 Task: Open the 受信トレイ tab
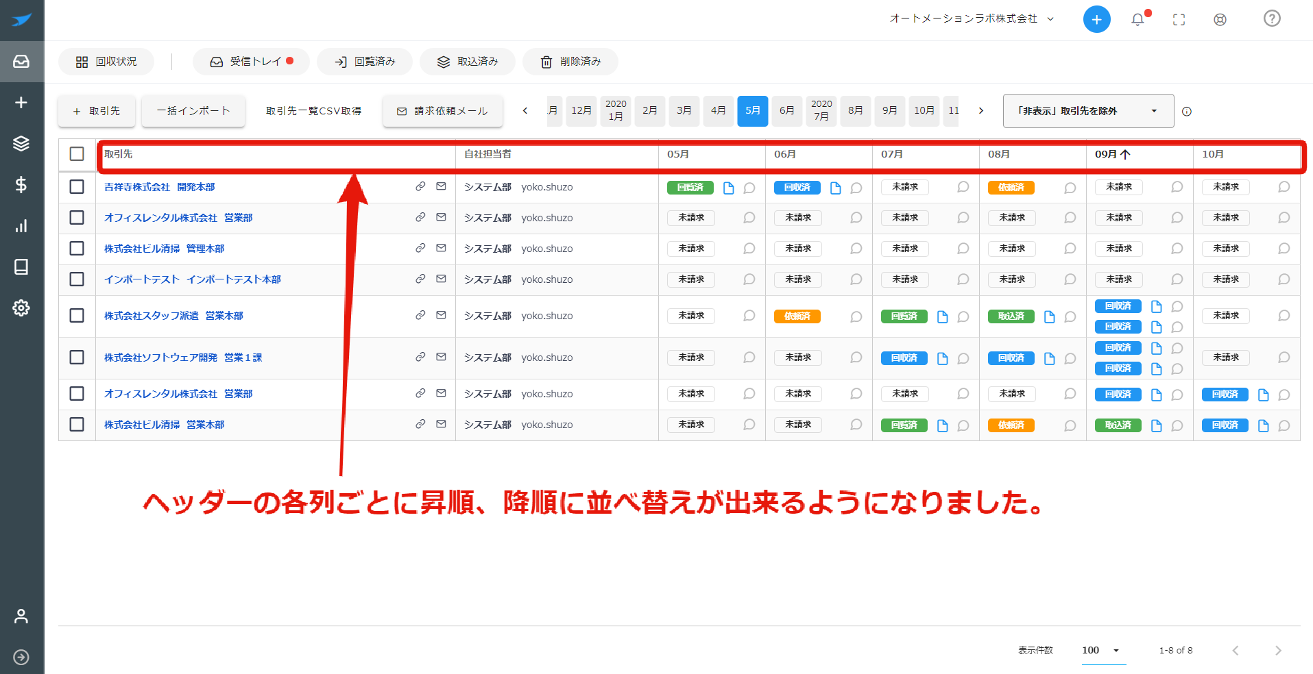tap(251, 62)
